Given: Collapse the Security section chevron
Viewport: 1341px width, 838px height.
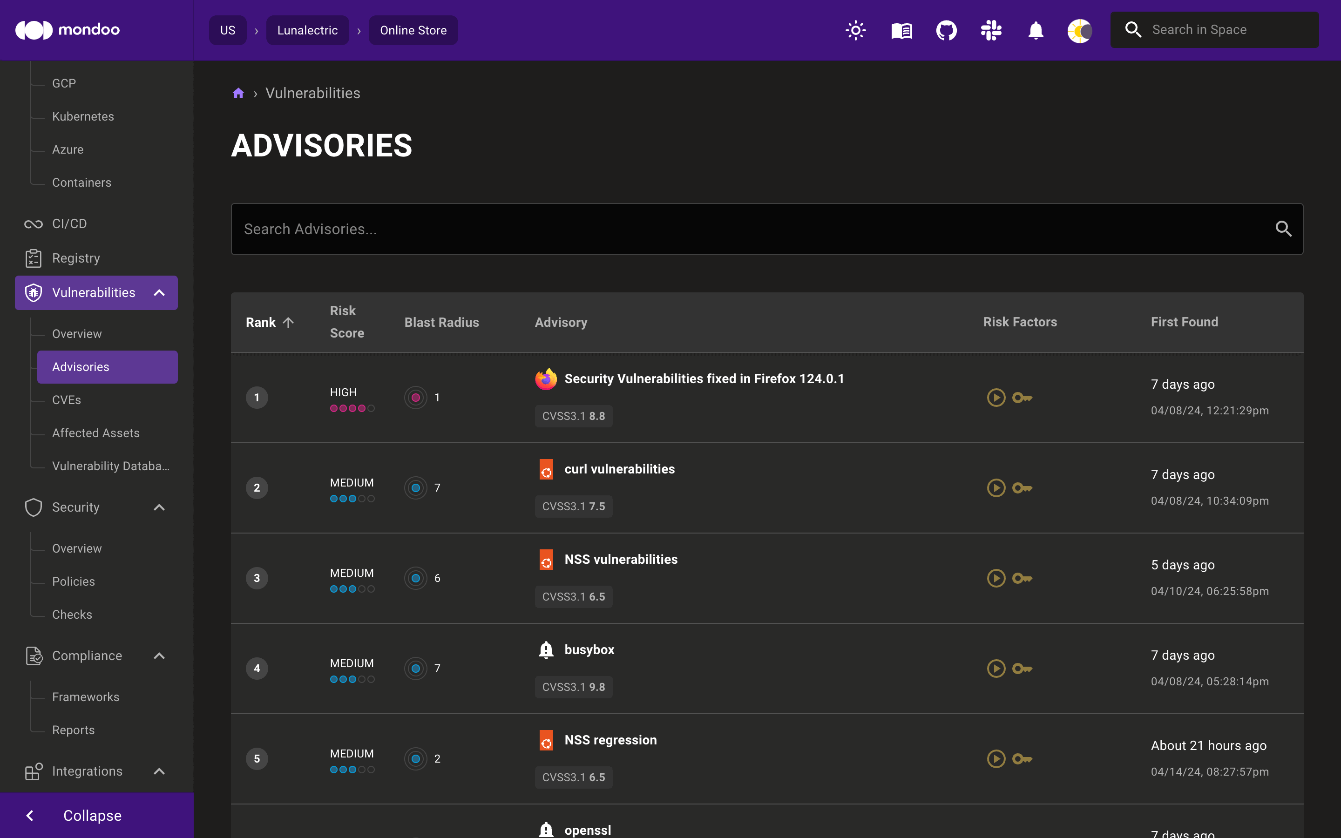Looking at the screenshot, I should (159, 507).
